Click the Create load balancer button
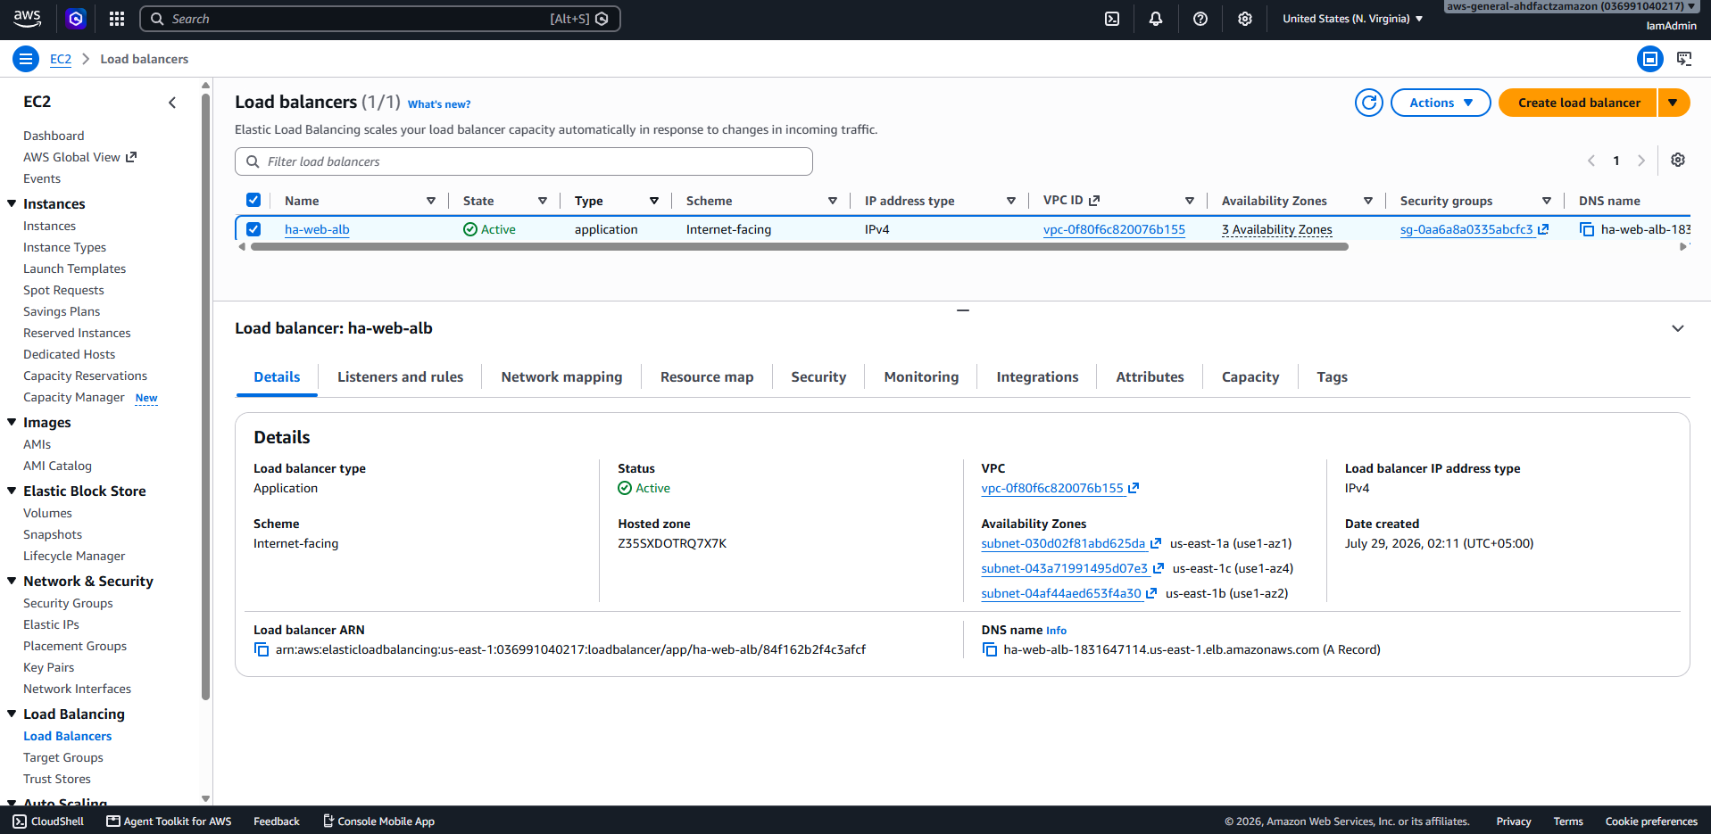1711x834 pixels. coord(1578,103)
